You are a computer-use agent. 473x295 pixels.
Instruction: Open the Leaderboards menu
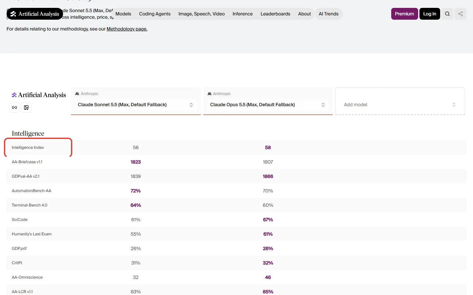(x=275, y=14)
